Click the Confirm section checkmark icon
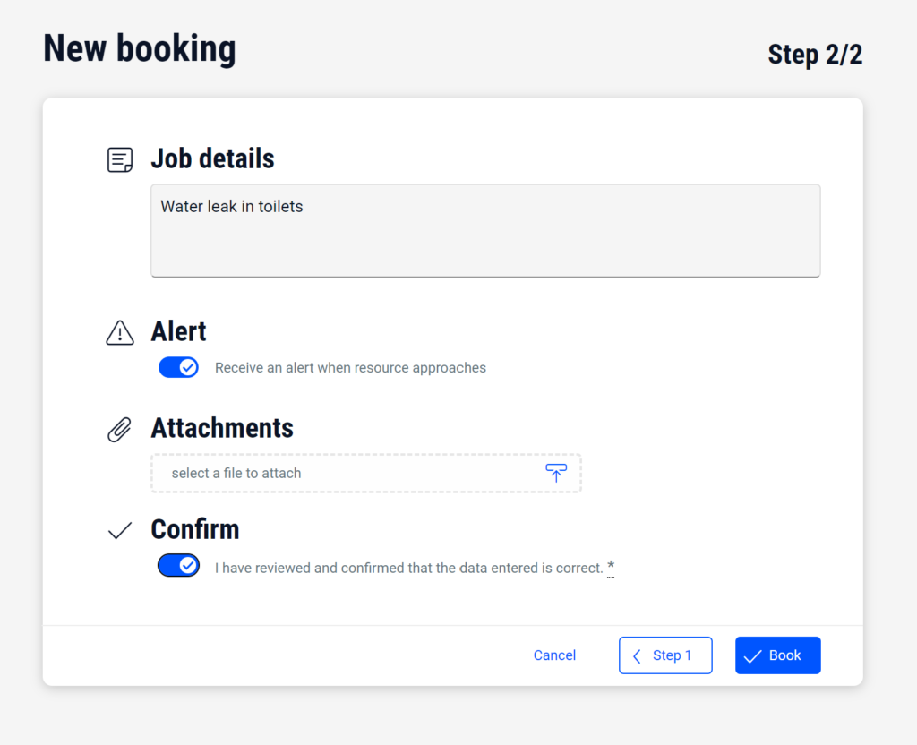The width and height of the screenshot is (917, 745). pyautogui.click(x=120, y=531)
